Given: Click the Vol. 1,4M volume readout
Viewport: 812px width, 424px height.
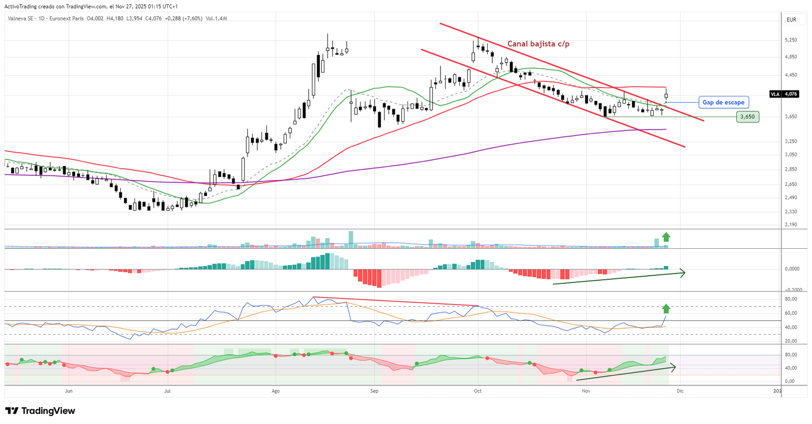Looking at the screenshot, I should click(x=216, y=19).
